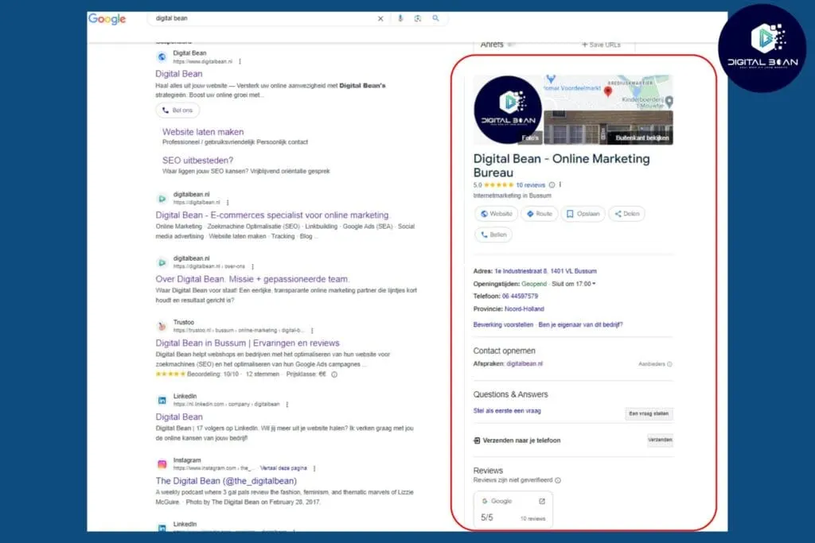Click the Bel ons call button
Screen dimensions: 815x543
pyautogui.click(x=177, y=110)
